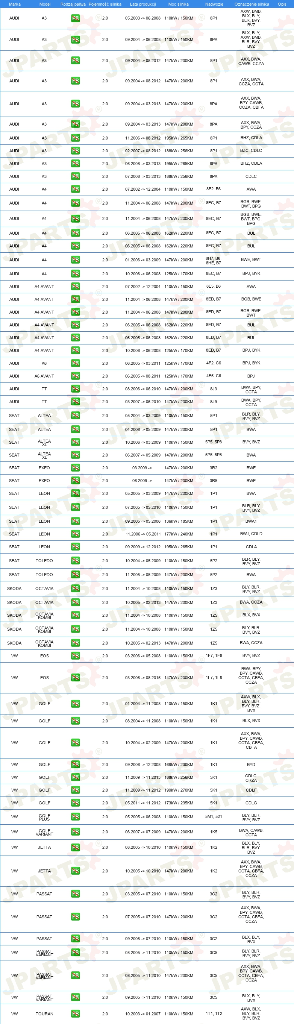Click fuel icon in Golf Variant 1K5 row
294x1024 pixels.
point(75,831)
